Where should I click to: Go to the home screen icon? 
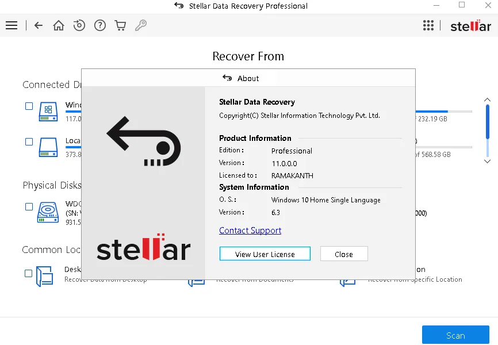pyautogui.click(x=59, y=25)
